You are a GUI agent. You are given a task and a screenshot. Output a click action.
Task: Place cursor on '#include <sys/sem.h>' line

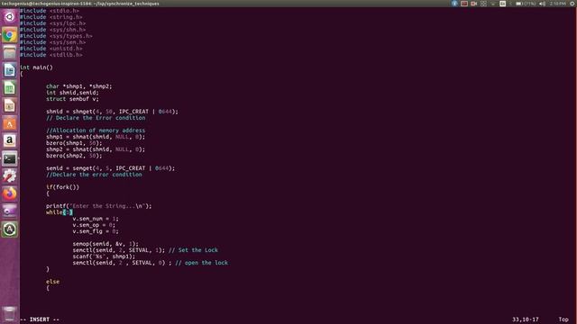[52, 42]
